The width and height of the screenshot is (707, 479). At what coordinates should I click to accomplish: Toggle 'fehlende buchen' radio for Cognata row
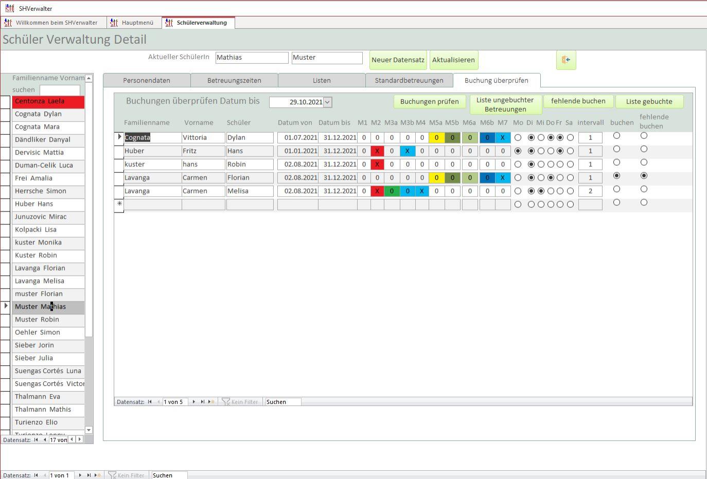click(x=644, y=136)
